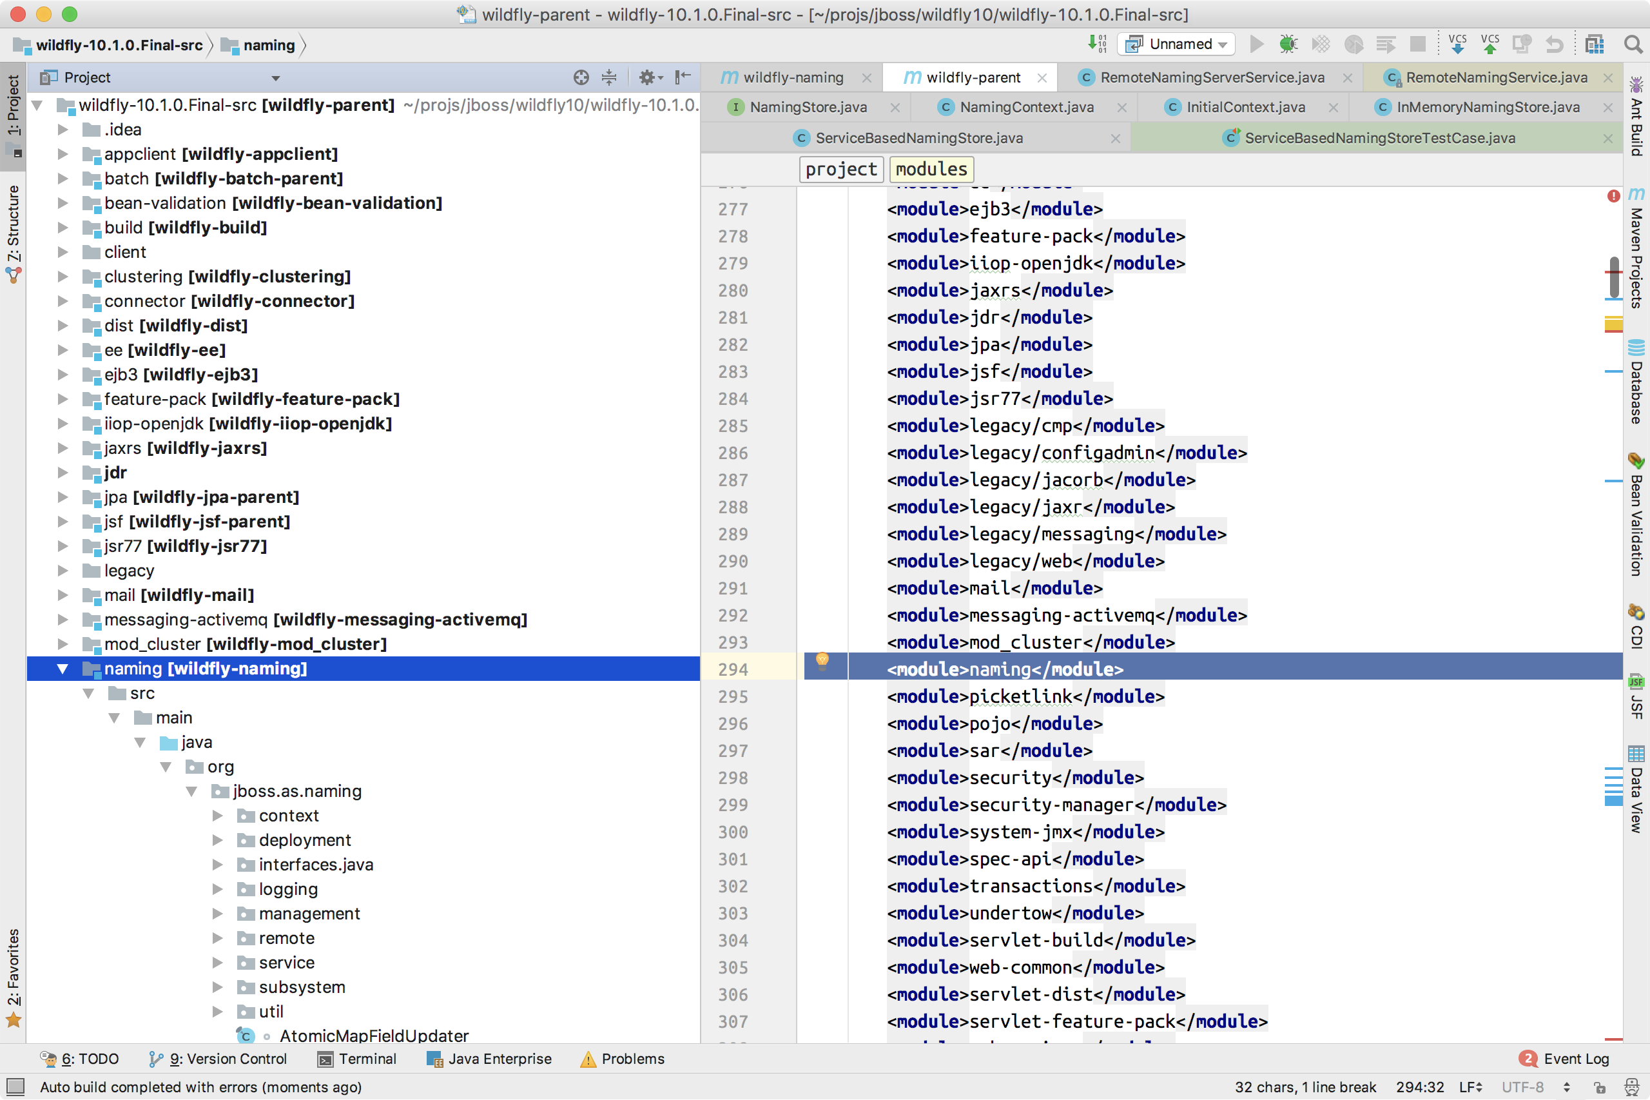Open the Terminal tool window tab
This screenshot has height=1100, width=1650.
coord(357,1059)
